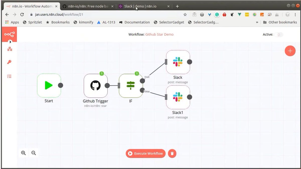Open the Spritzlet bookmark
The image size is (301, 169).
click(33, 22)
